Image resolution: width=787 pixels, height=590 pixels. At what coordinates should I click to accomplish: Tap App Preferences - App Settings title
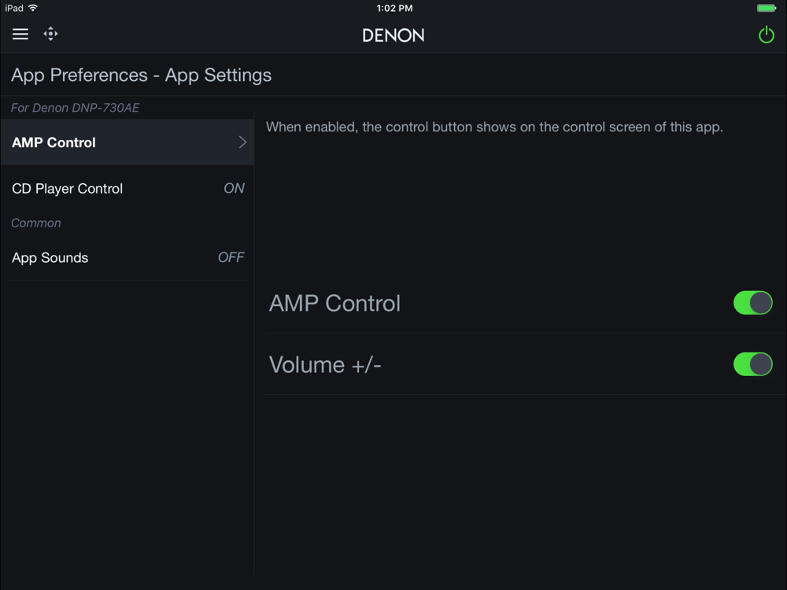pyautogui.click(x=142, y=76)
